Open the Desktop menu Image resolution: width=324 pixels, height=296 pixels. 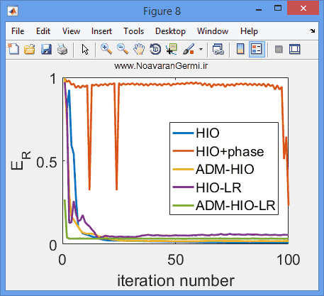coord(170,31)
